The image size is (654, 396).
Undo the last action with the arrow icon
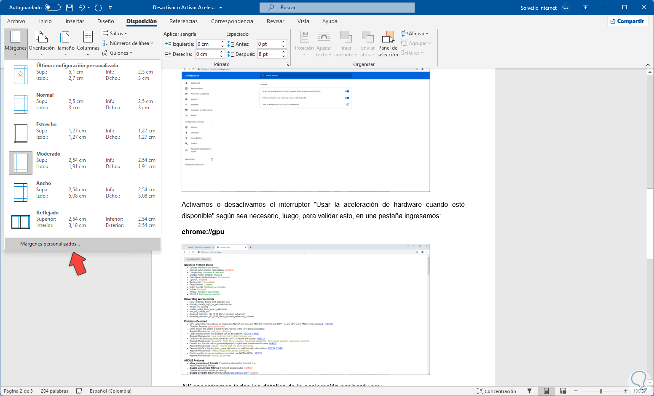tap(82, 8)
